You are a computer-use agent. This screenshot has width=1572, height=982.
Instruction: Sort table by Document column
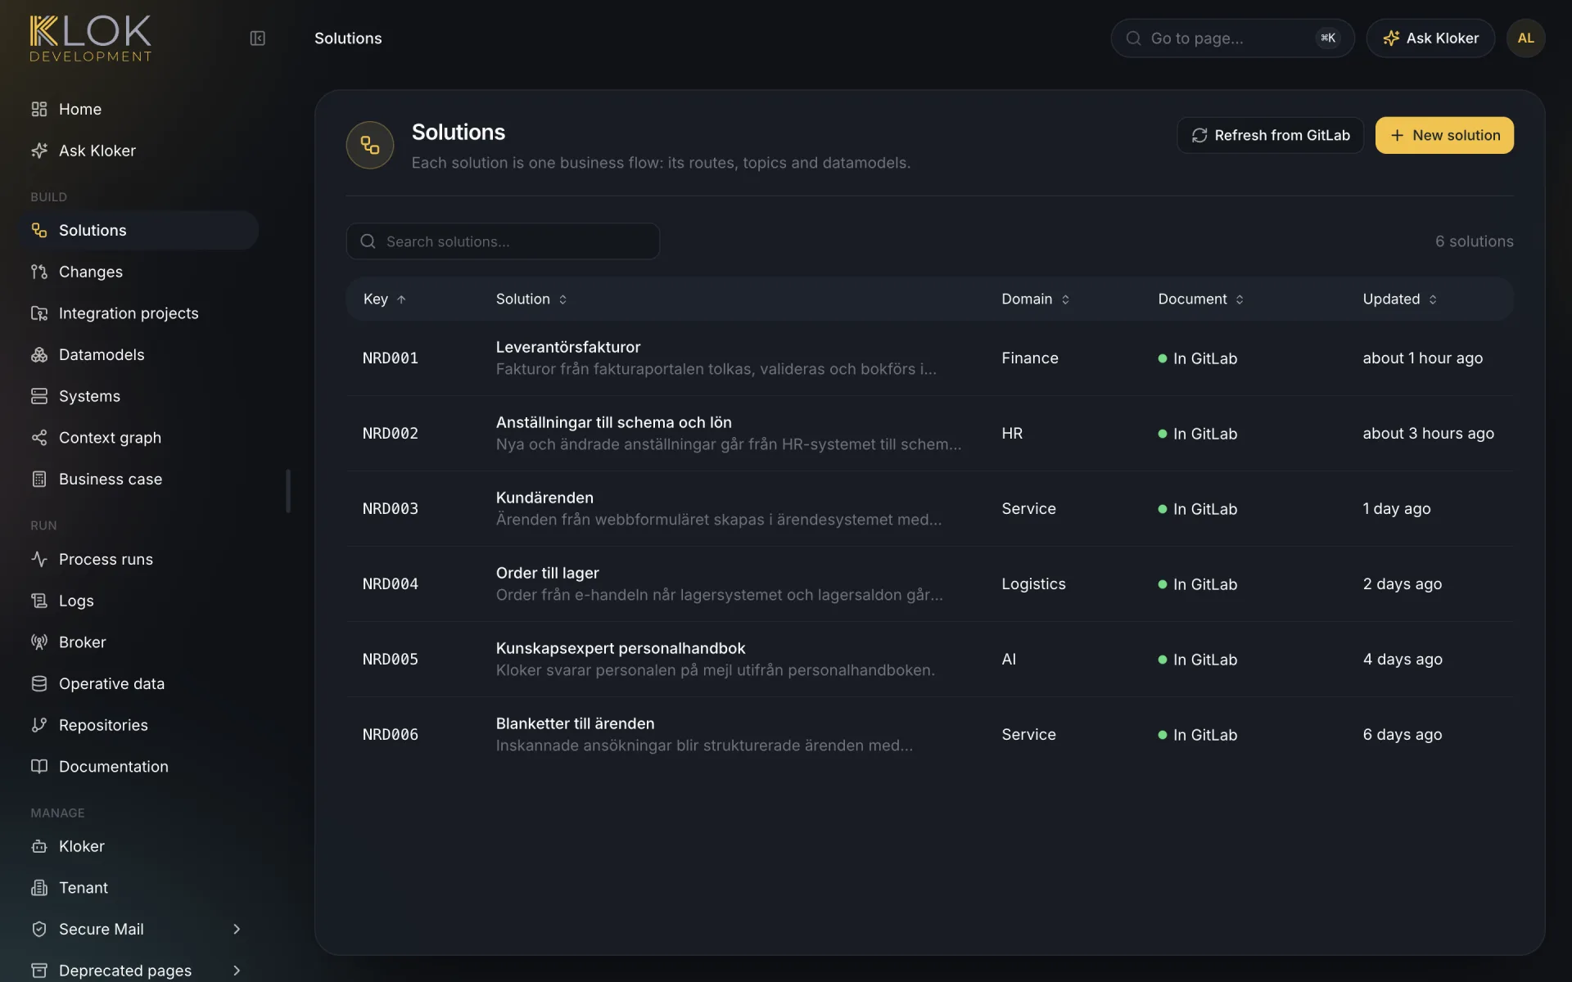click(x=1201, y=300)
